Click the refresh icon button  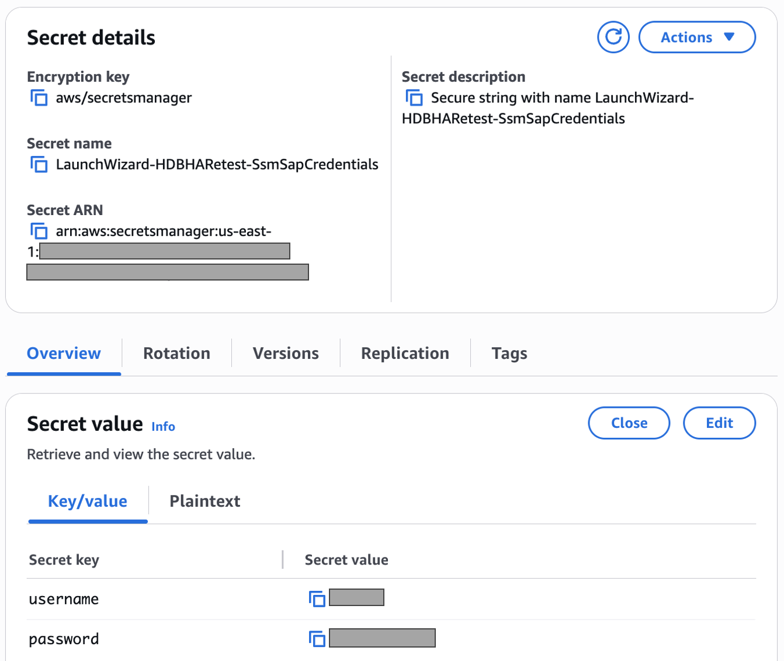tap(613, 37)
